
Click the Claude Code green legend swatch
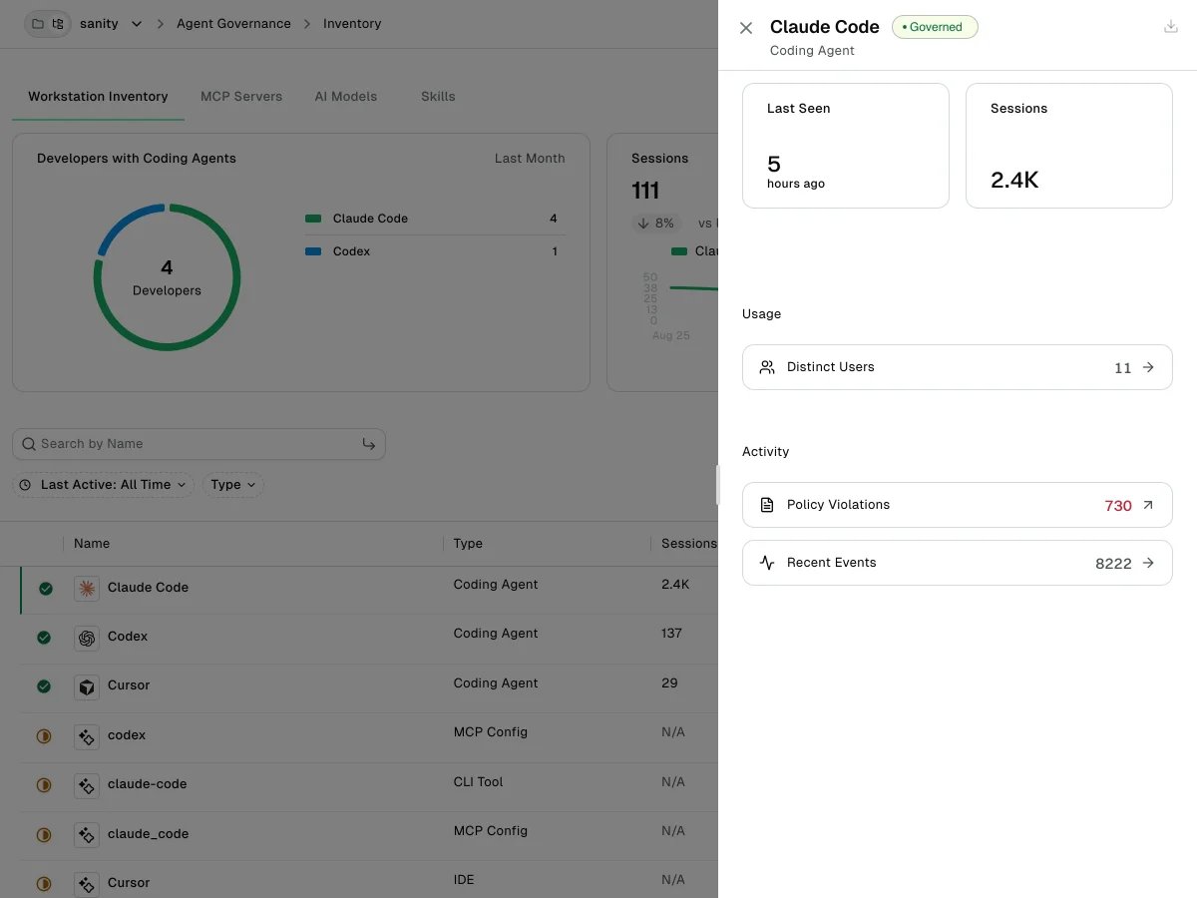click(x=313, y=219)
